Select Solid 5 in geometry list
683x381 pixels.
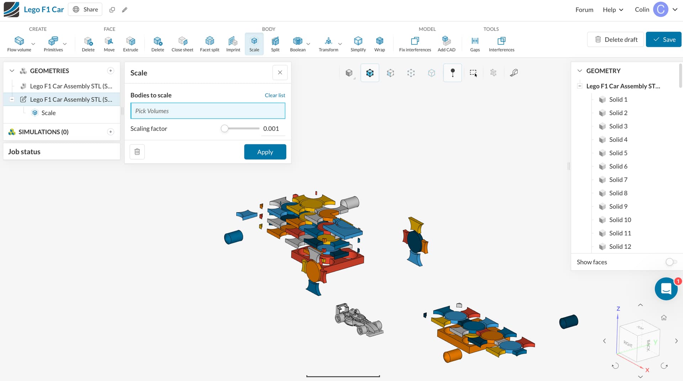pyautogui.click(x=618, y=153)
